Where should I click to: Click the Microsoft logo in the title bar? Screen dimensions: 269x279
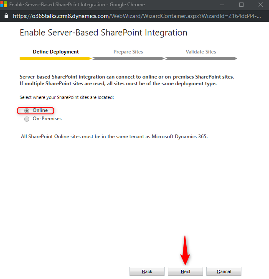click(x=4, y=5)
